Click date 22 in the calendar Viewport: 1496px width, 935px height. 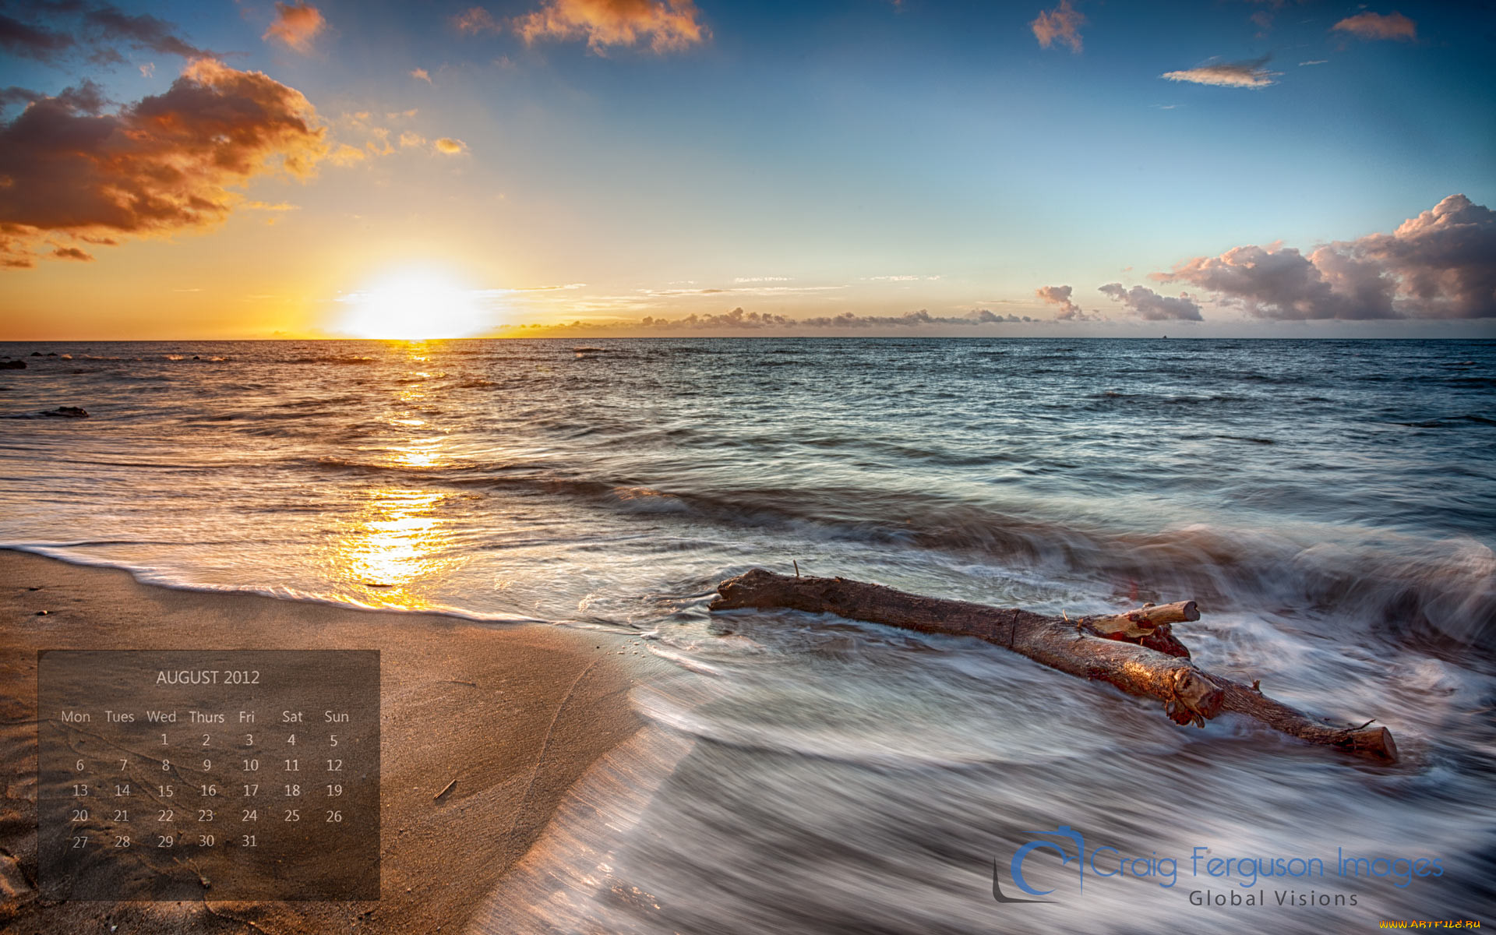coord(165,816)
